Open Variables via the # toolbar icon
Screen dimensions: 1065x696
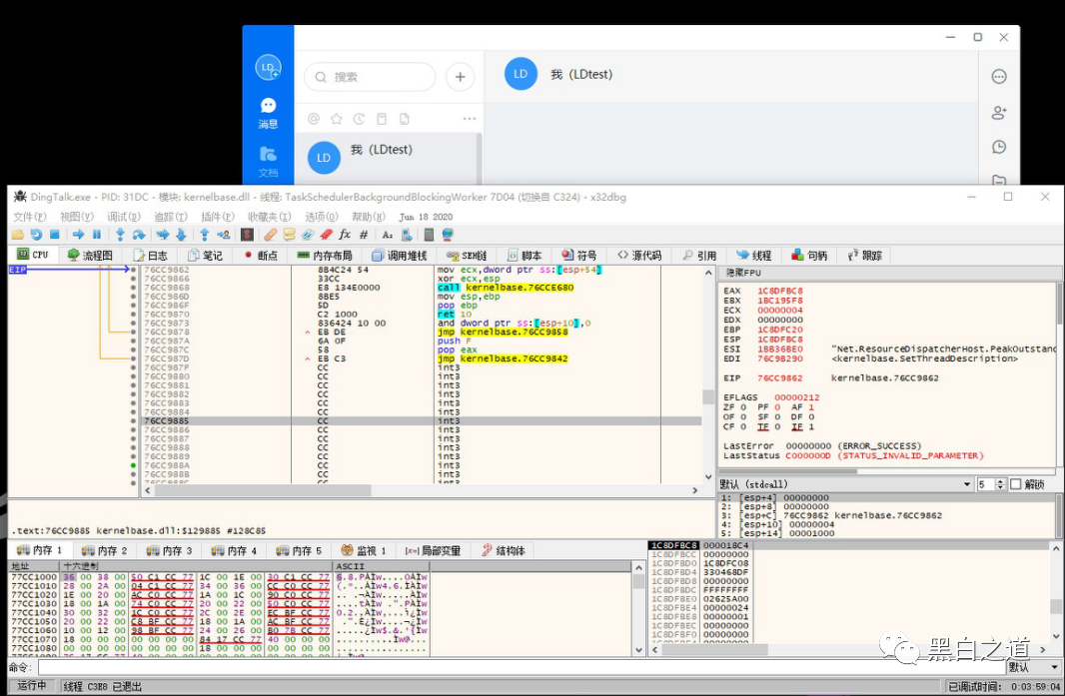(364, 235)
